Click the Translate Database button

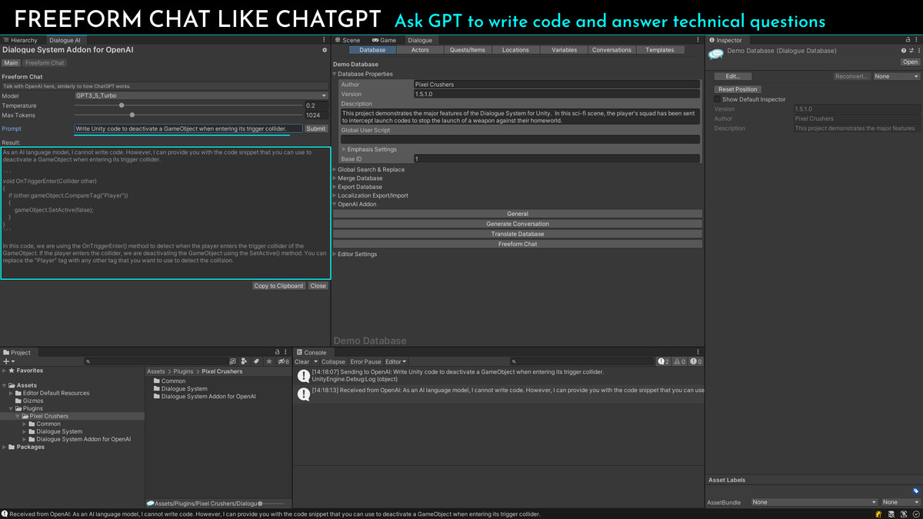[518, 234]
